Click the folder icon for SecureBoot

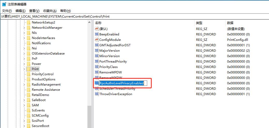point(28,126)
